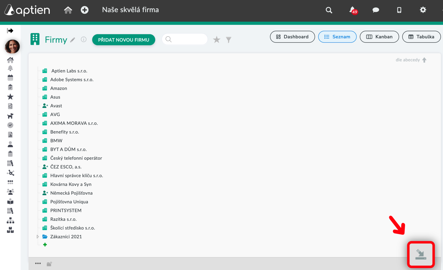This screenshot has width=443, height=270.
Task: Click the import icon highlighted in red
Action: click(421, 254)
